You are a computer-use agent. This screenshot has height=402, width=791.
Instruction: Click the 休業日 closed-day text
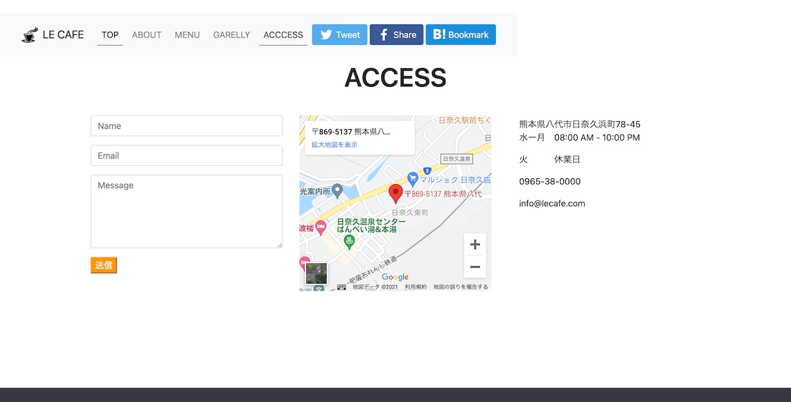tap(567, 160)
